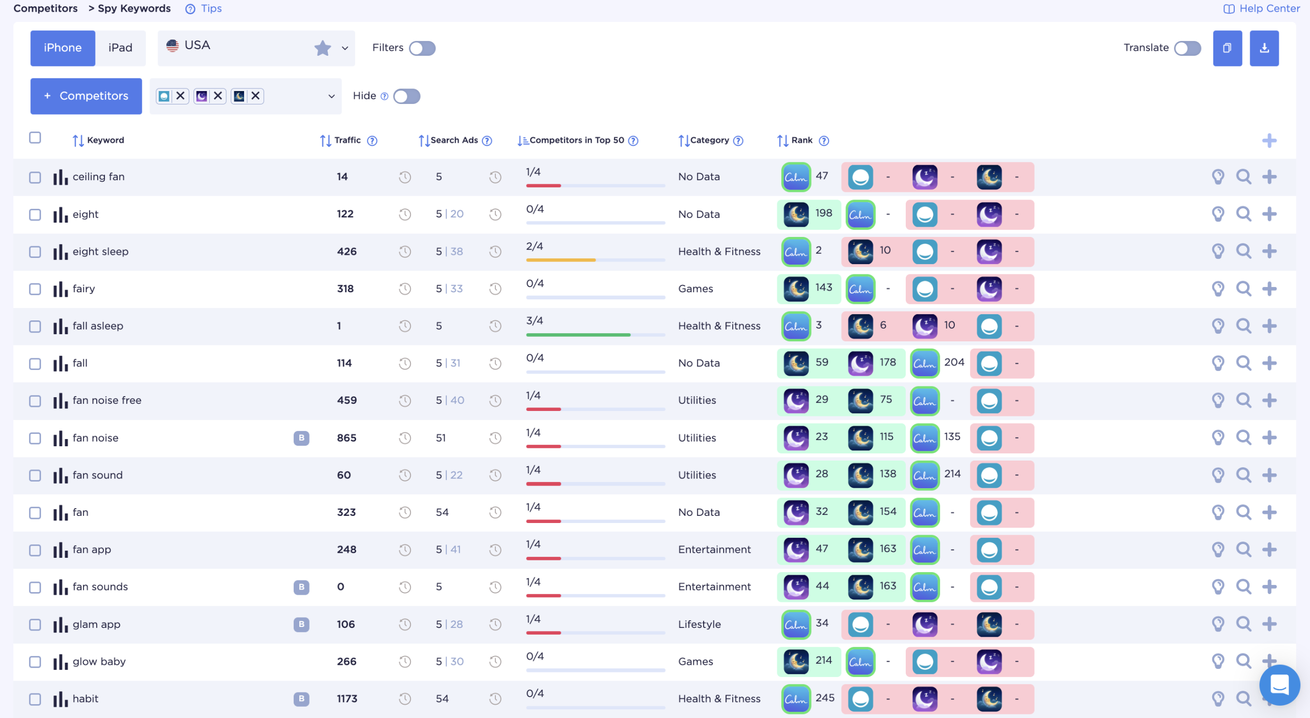Open search ads history clock for fall asleep
This screenshot has width=1310, height=718.
495,326
